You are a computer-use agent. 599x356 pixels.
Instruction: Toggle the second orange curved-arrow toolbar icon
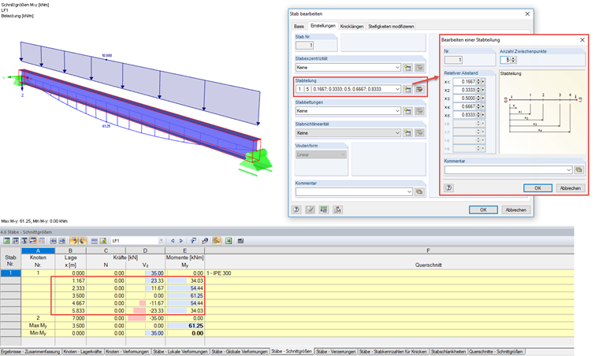click(x=82, y=241)
